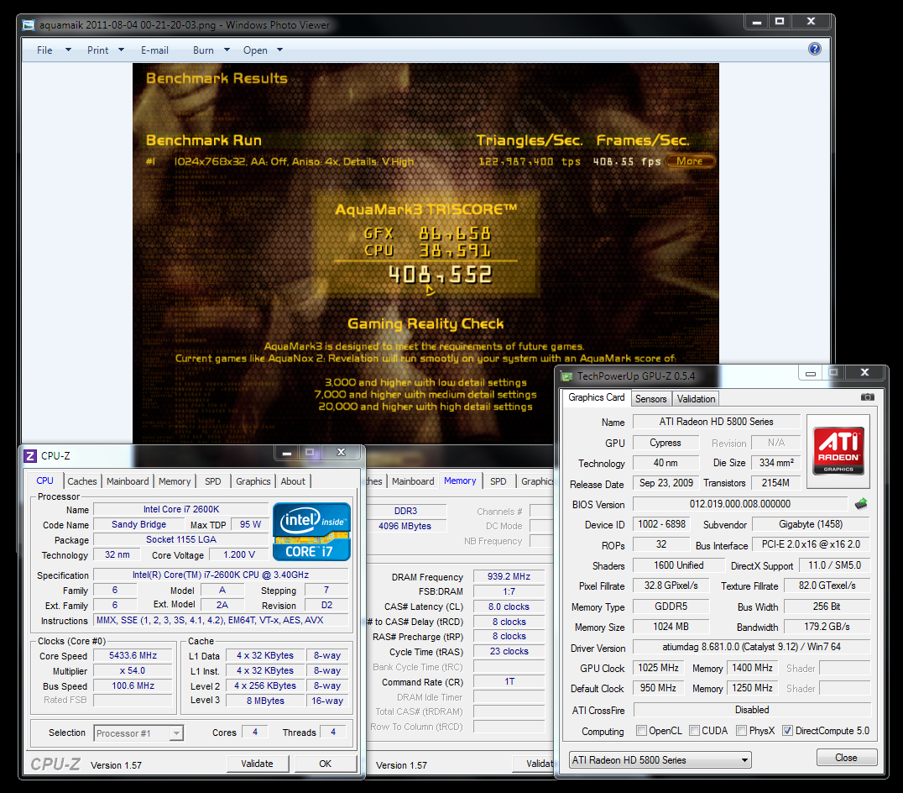
Task: Click the Specification field i7-2600K CPU @ 3.40GHz
Action: pos(221,575)
